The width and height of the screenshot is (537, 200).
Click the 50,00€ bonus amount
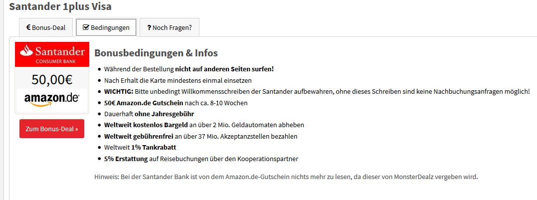click(x=52, y=79)
